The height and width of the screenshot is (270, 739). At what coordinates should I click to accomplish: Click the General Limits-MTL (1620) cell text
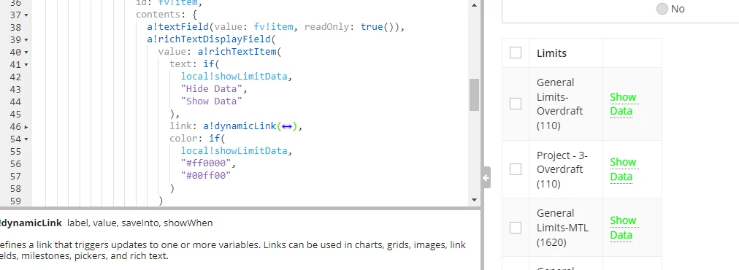point(562,228)
